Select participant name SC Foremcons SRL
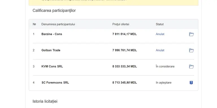Screen dimensions: 217x108 click(55, 83)
